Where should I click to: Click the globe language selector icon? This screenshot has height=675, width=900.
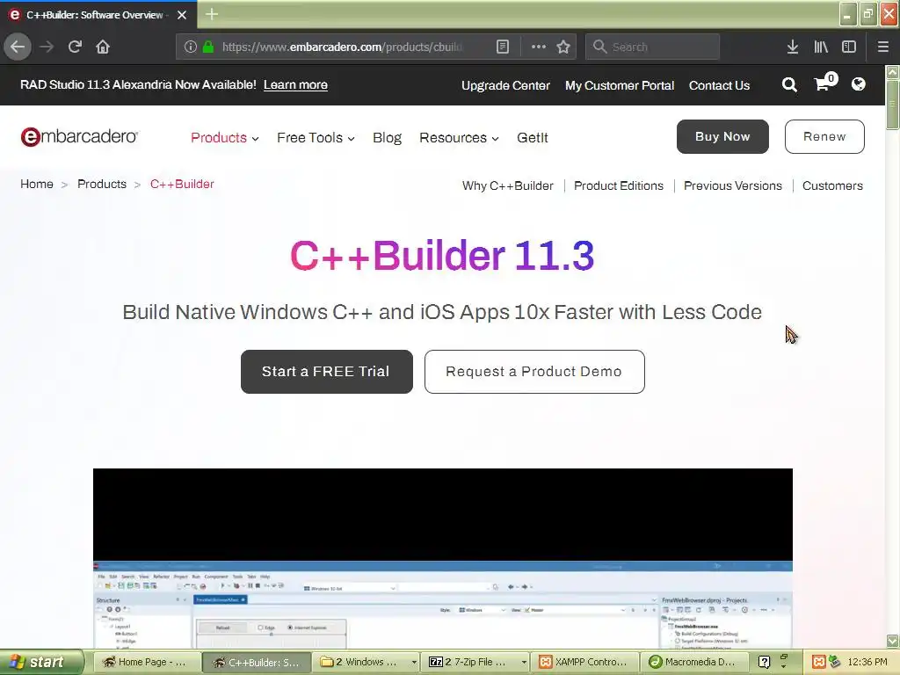pos(858,84)
